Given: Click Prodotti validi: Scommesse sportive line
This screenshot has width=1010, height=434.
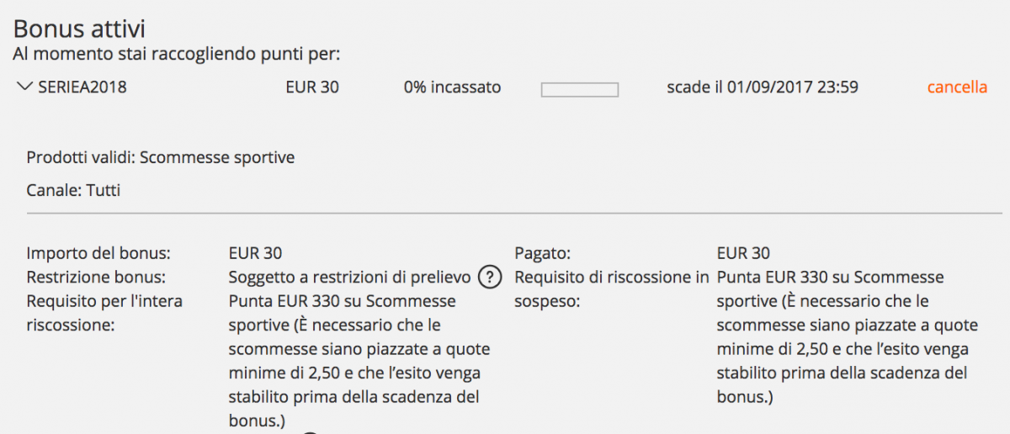Looking at the screenshot, I should pyautogui.click(x=161, y=157).
